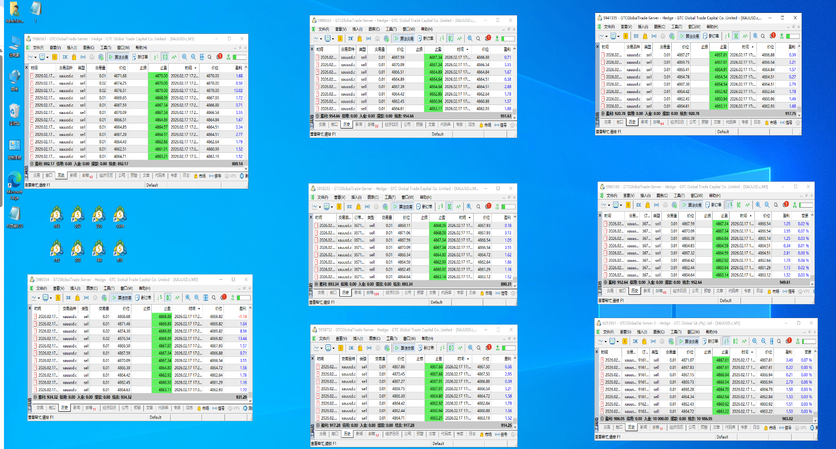Screen dimensions: 836x449
Task: Click the search icon in window 5986563
Action: coord(210,57)
